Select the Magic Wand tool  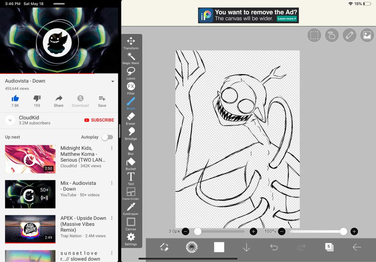pyautogui.click(x=131, y=58)
